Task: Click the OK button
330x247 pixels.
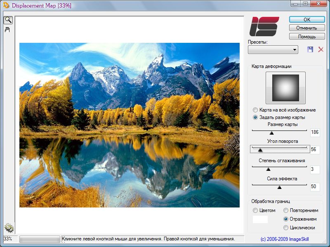Action: point(306,19)
